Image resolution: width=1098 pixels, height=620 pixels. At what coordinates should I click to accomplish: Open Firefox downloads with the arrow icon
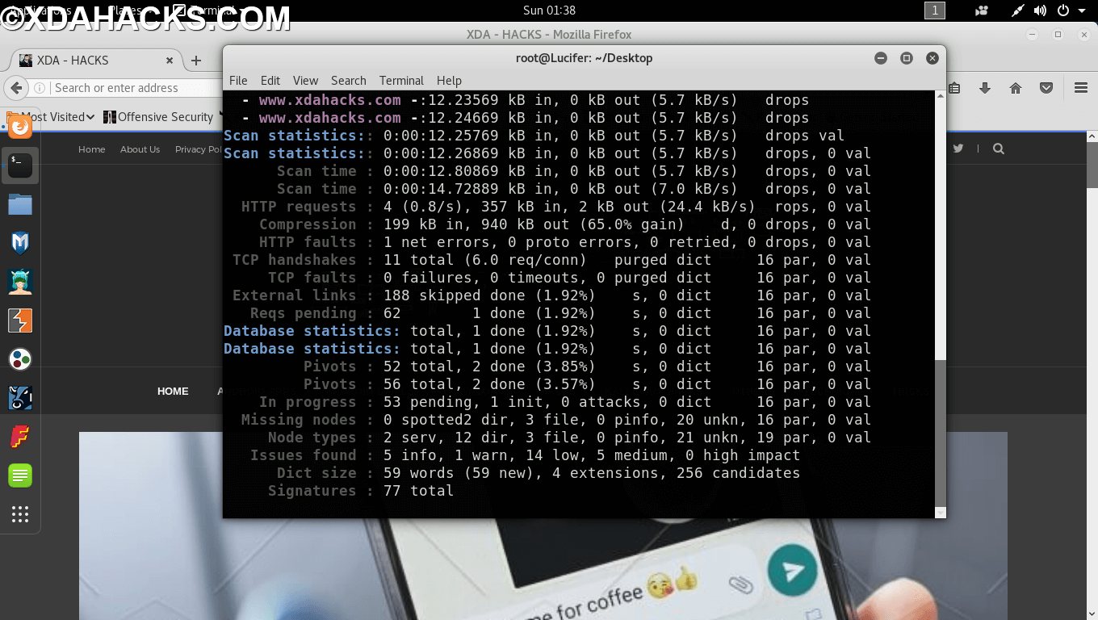click(987, 87)
